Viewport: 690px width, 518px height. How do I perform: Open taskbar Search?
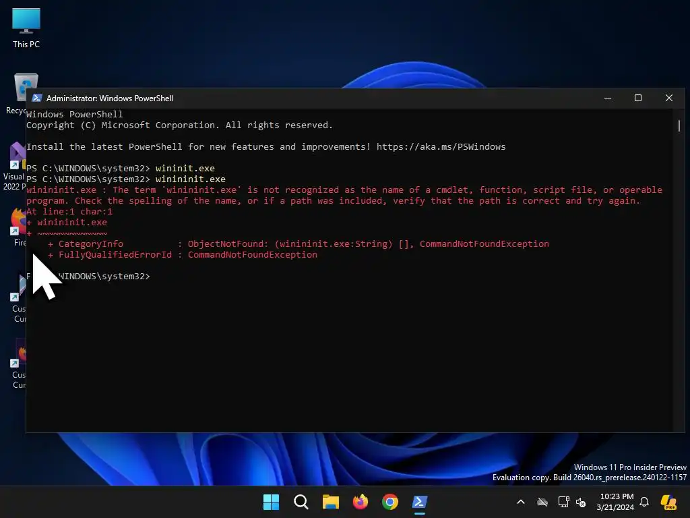tap(301, 502)
